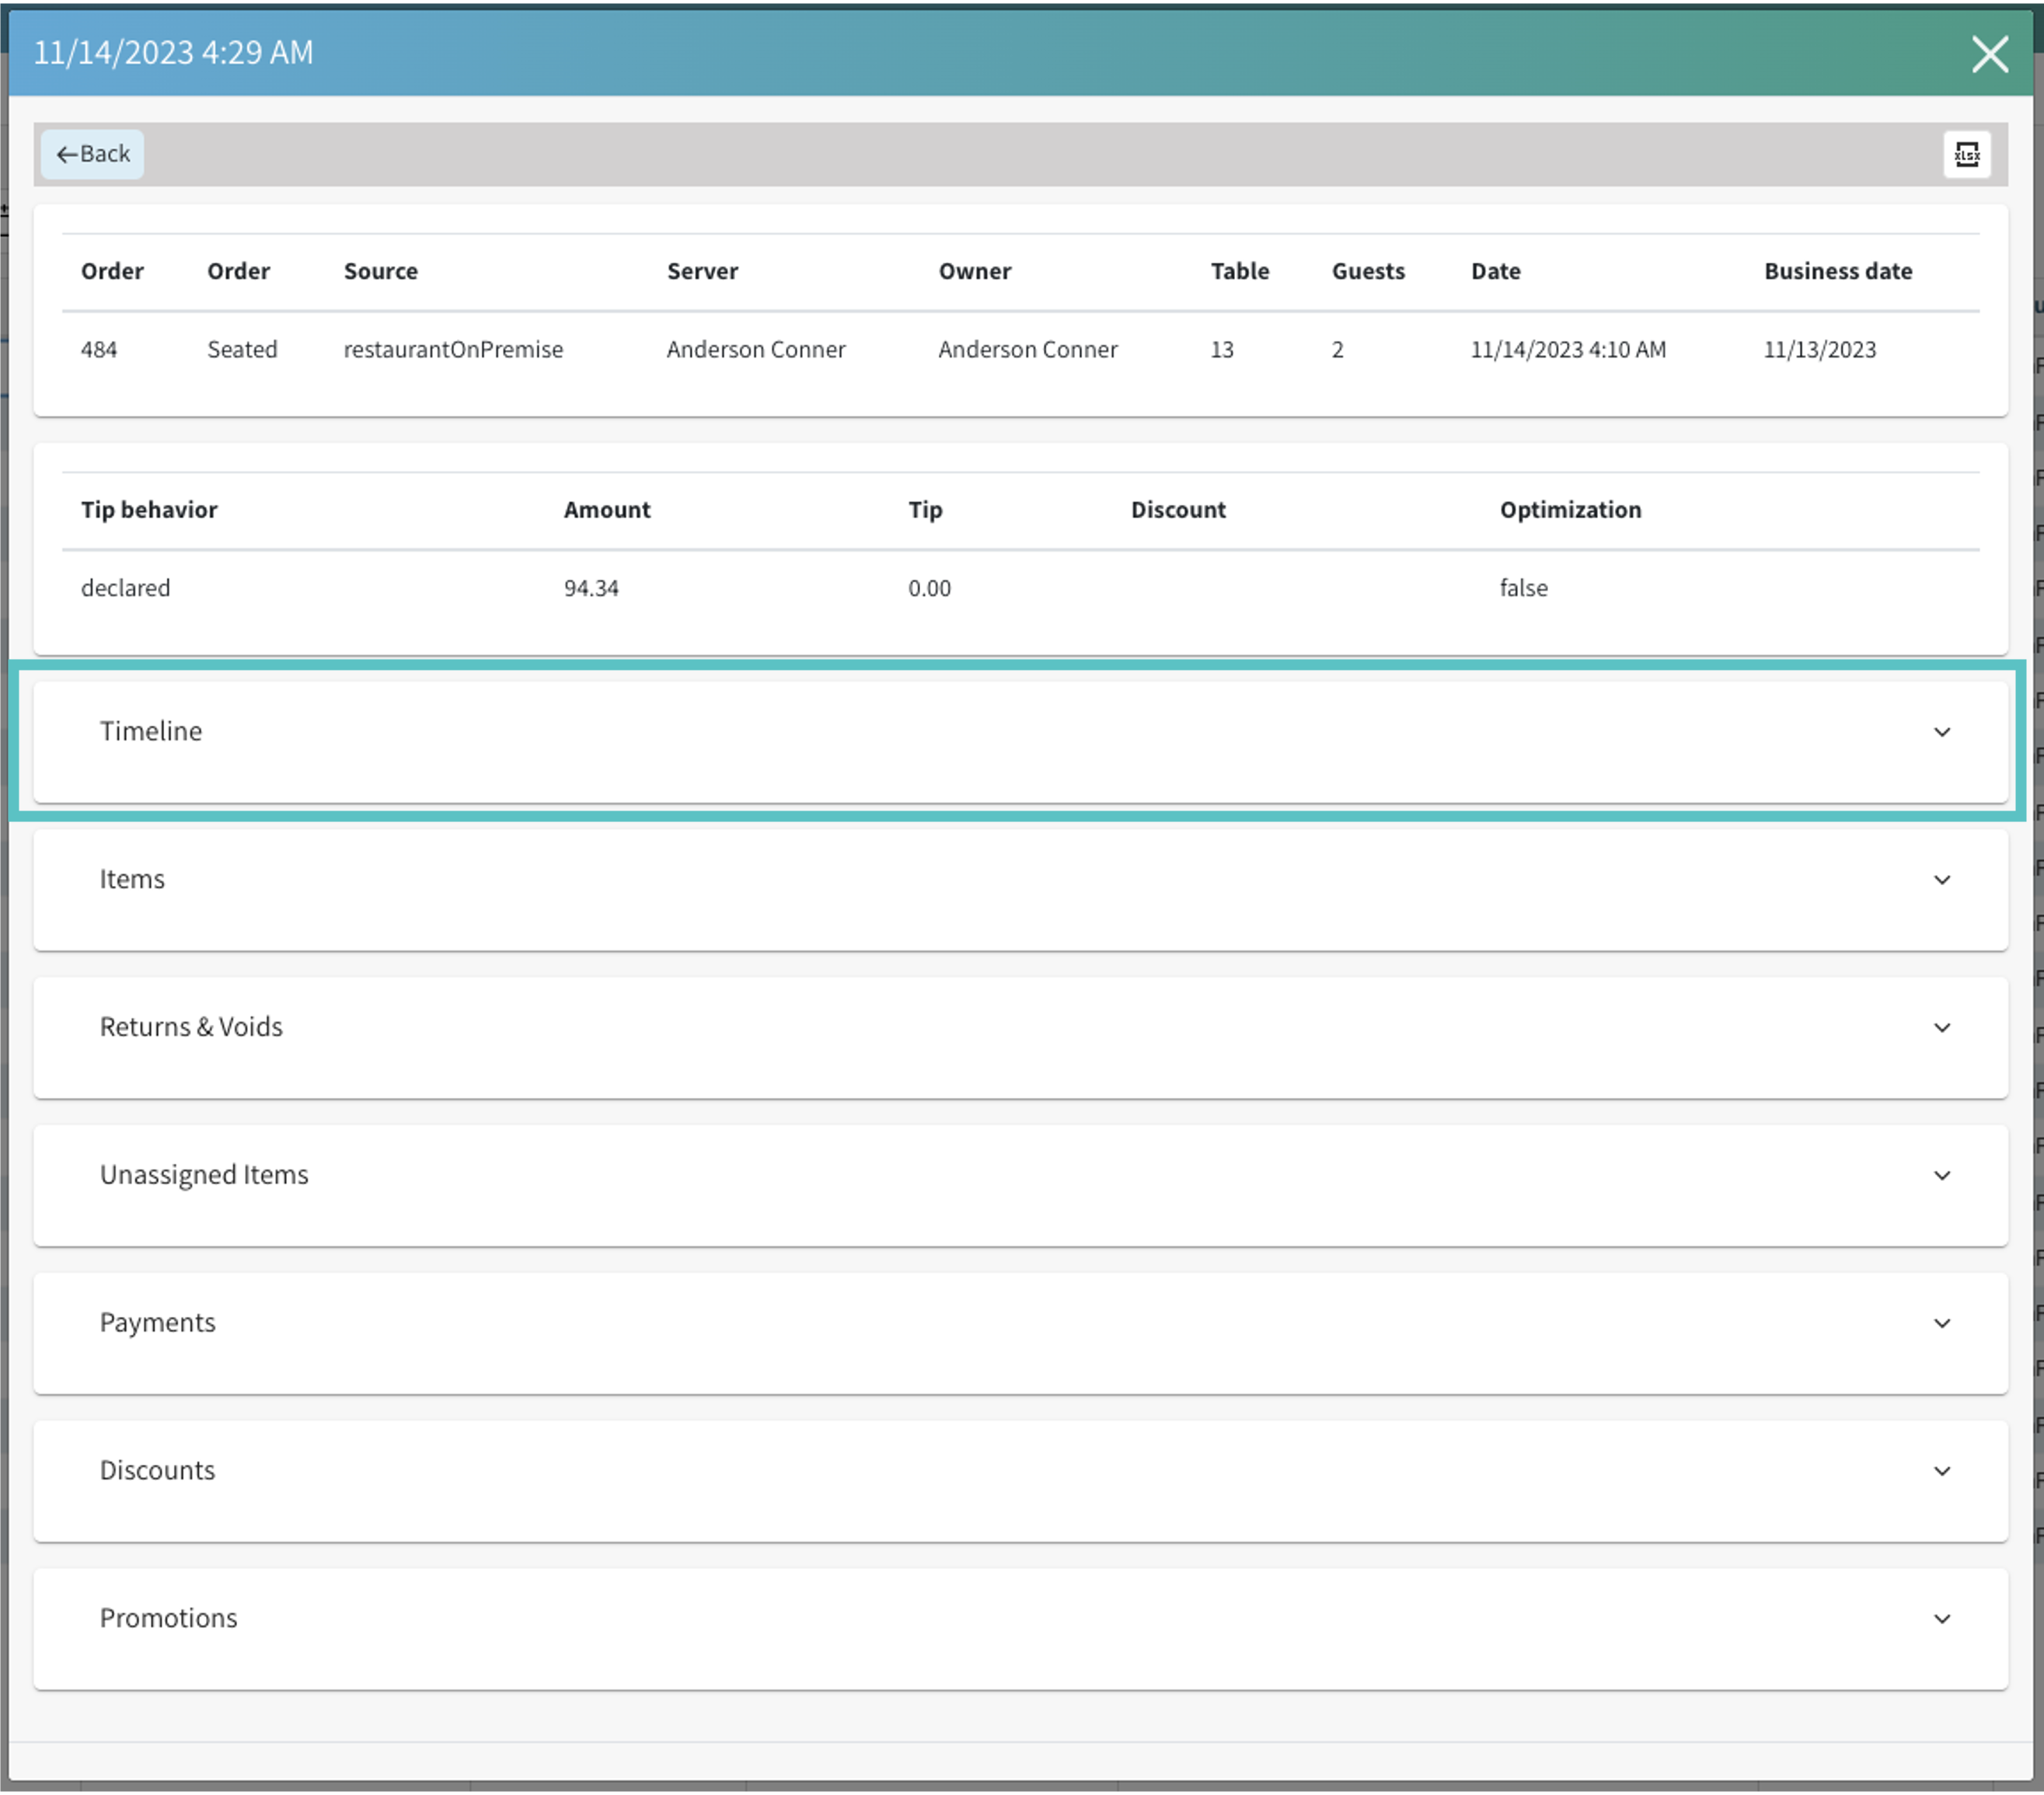The height and width of the screenshot is (1795, 2044).
Task: Select order number 484 cell
Action: [x=99, y=349]
